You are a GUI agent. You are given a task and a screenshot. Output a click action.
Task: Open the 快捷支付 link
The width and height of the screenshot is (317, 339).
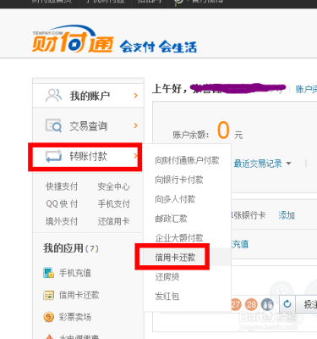[62, 186]
